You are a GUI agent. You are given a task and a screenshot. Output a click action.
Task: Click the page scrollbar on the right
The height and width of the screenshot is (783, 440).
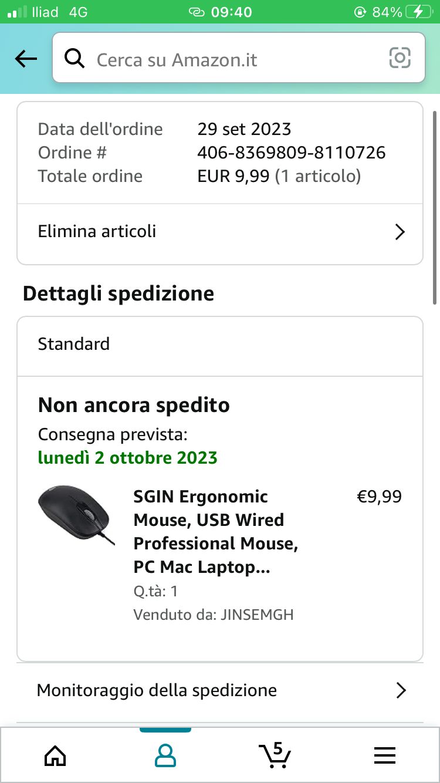tap(435, 205)
